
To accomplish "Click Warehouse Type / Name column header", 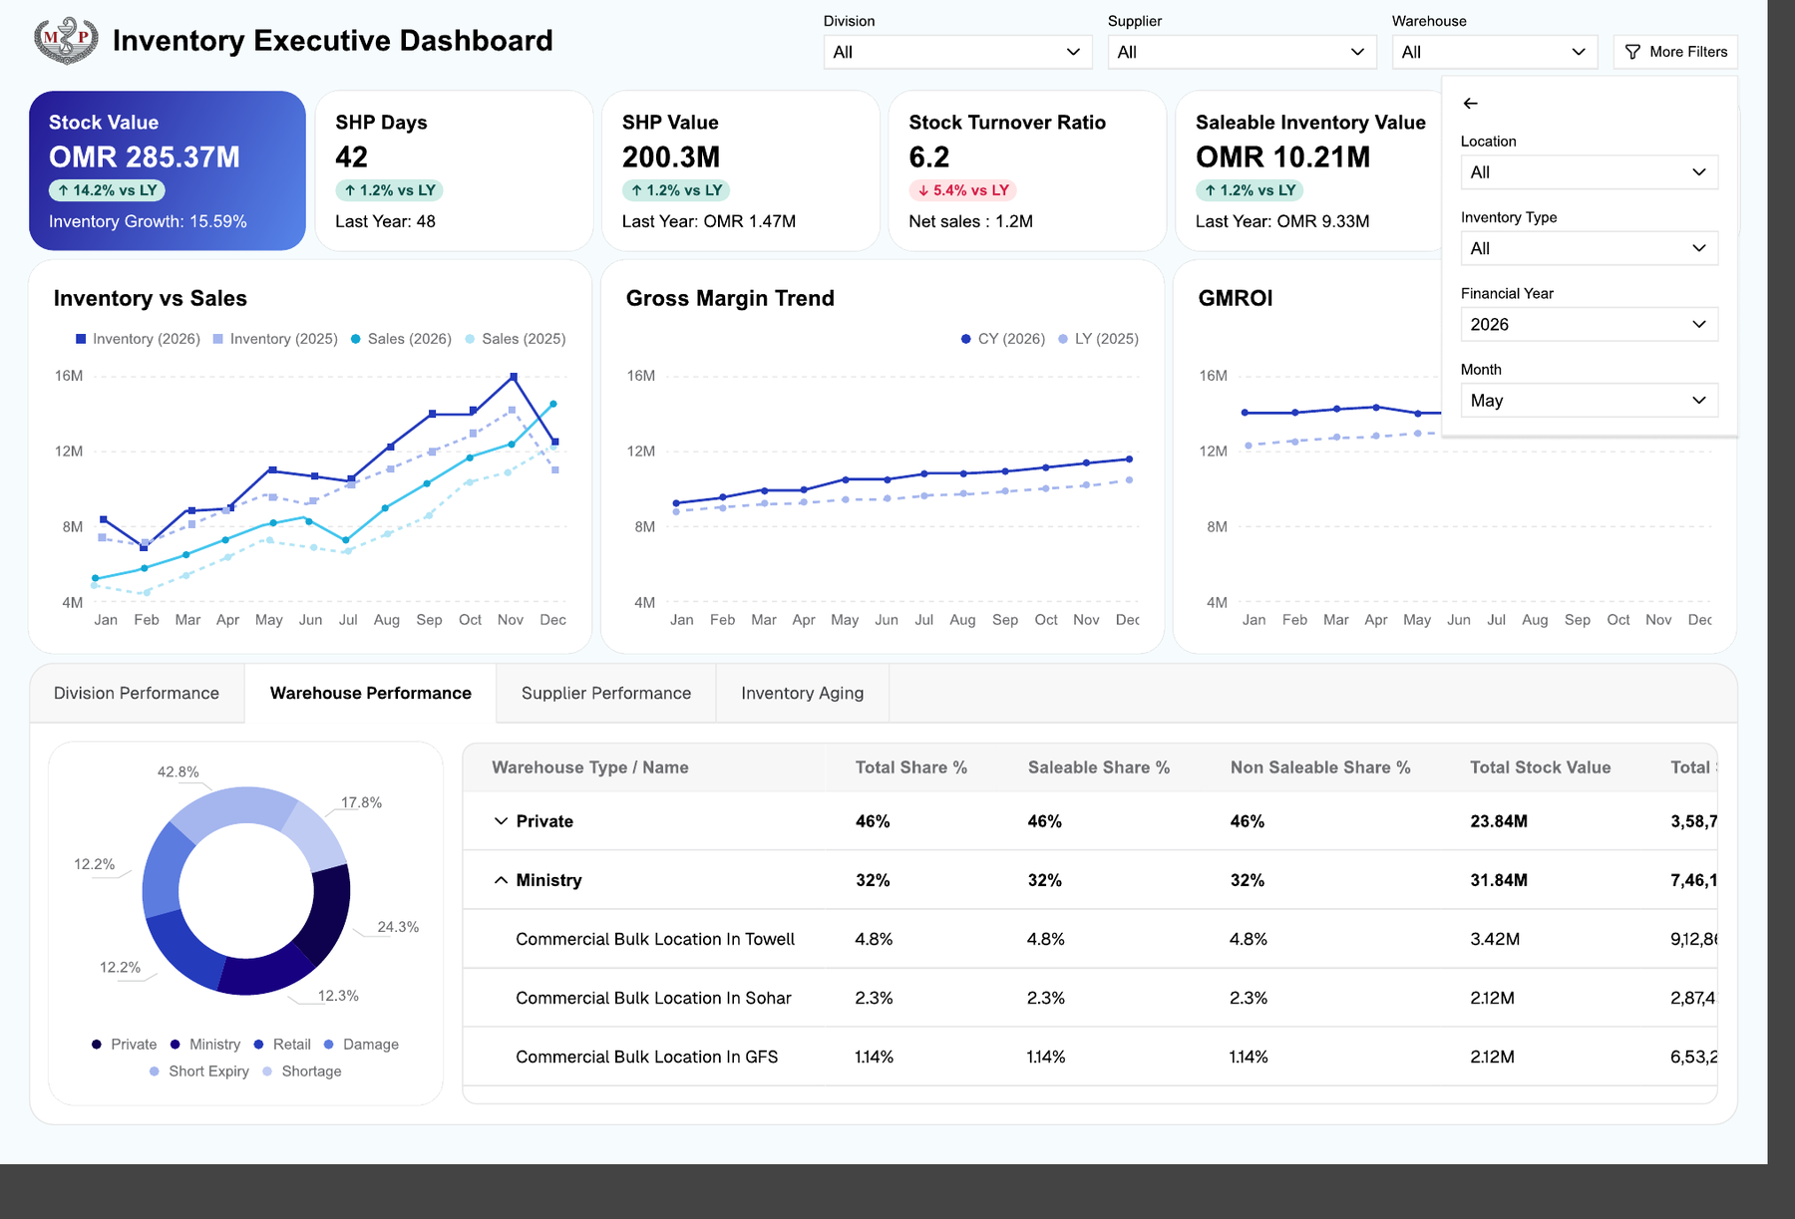I will (x=590, y=767).
